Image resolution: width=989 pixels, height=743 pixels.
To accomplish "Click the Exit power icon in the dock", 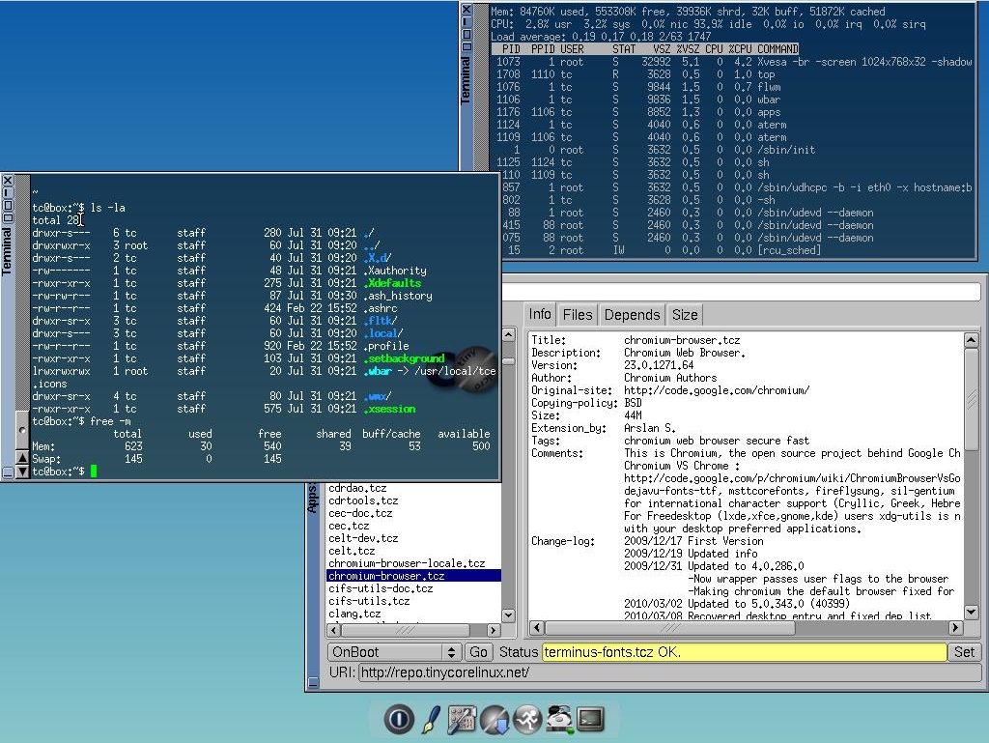I will [x=398, y=719].
